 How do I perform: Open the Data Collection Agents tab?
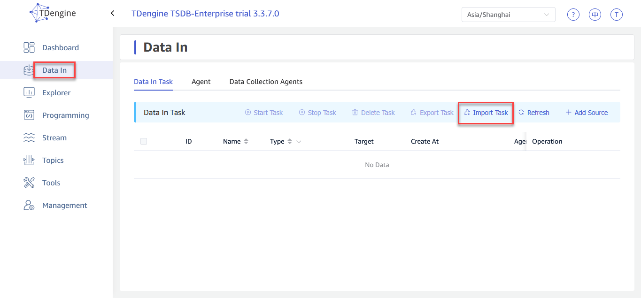click(x=266, y=82)
